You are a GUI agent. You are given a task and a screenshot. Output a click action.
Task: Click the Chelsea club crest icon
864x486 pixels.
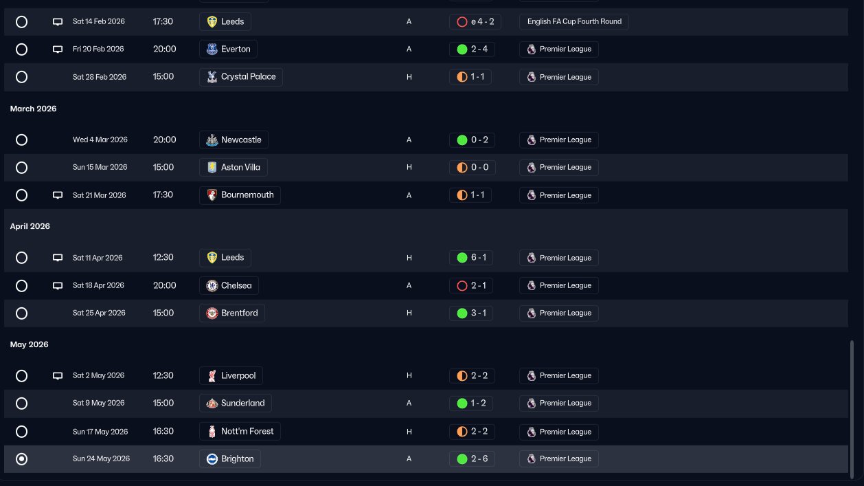pyautogui.click(x=212, y=286)
